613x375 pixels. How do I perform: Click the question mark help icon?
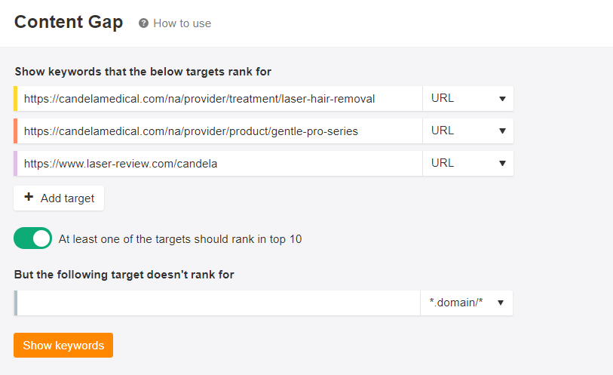(144, 23)
